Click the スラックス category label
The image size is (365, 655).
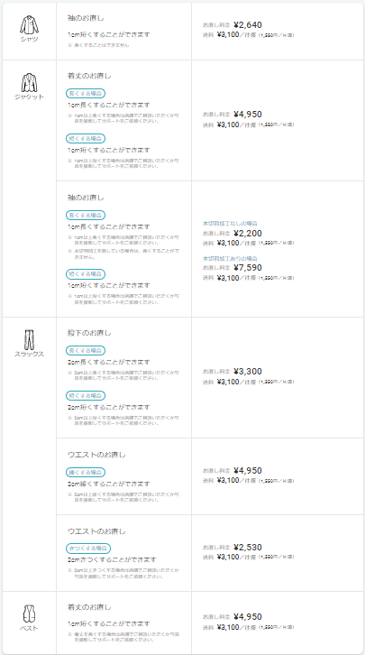click(29, 355)
